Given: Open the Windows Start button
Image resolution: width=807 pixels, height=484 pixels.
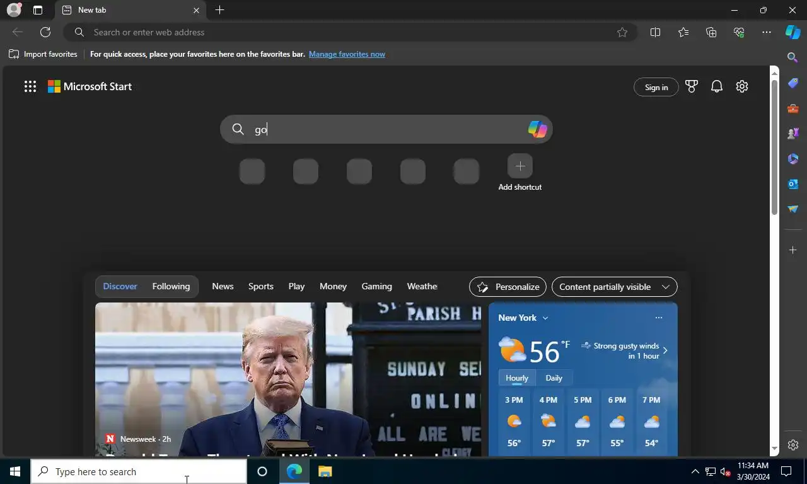Looking at the screenshot, I should coord(15,471).
